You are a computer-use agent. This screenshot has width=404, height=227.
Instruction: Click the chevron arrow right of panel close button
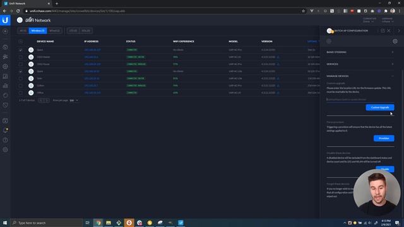[x=399, y=31]
